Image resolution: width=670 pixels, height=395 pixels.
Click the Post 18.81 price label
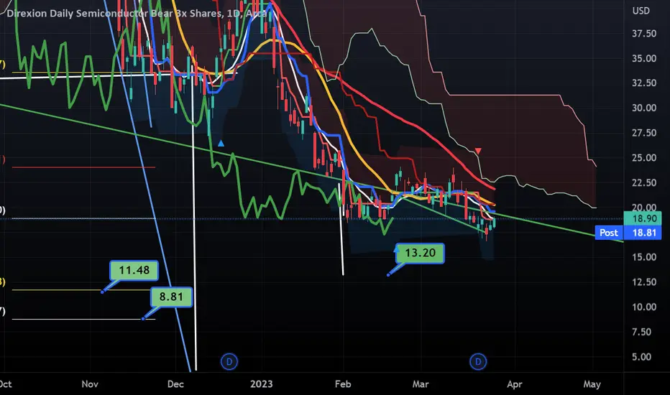click(628, 233)
